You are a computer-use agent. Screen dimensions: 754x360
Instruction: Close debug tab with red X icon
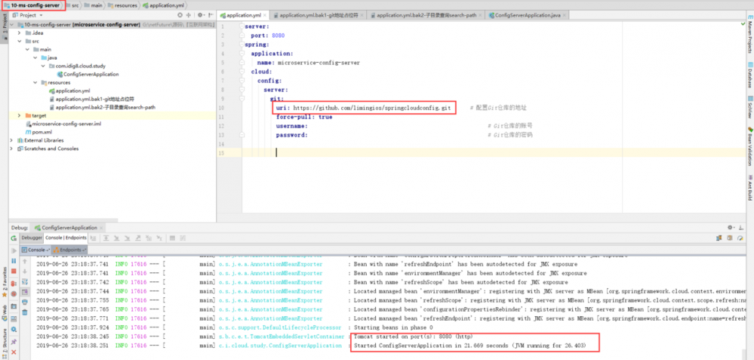[14, 352]
